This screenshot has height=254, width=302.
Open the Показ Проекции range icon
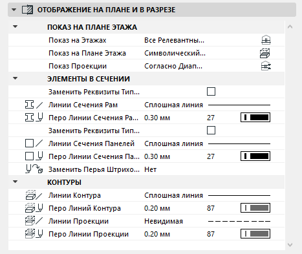pos(266,66)
